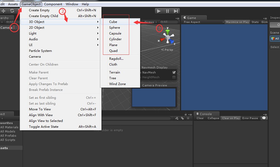
Task: Open the Assets menu
Action: 13,4
